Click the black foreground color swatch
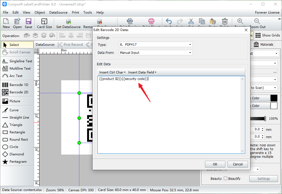Image resolution: width=282 pixels, height=194 pixels. pyautogui.click(x=274, y=98)
